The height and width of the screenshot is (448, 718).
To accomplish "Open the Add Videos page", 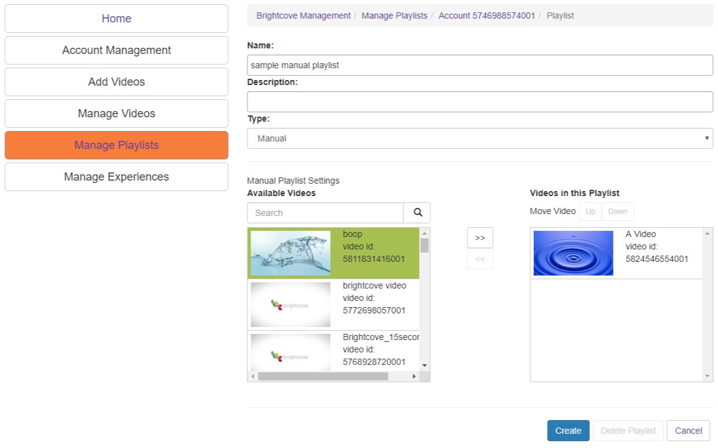I will click(116, 82).
